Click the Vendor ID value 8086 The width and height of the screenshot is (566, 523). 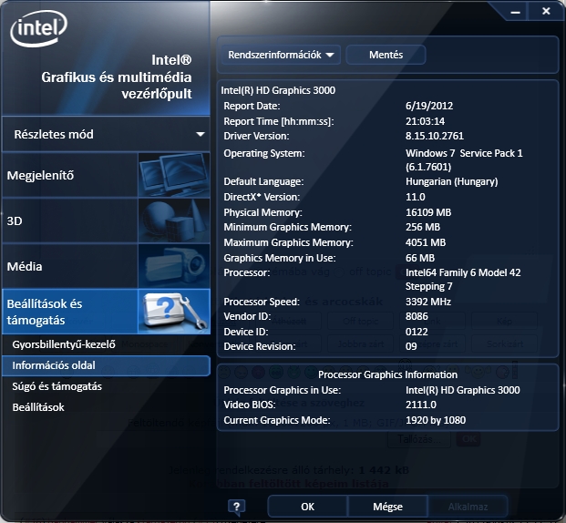click(417, 316)
